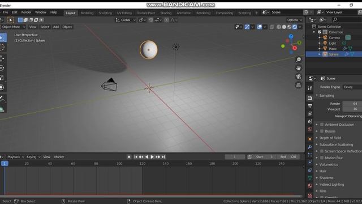Select the Rotate tool in the toolbar

coord(2,68)
